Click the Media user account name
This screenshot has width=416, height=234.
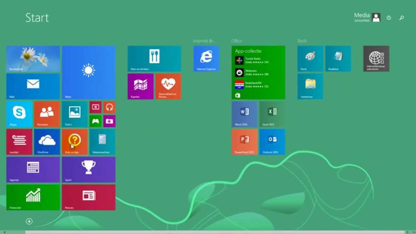pos(362,15)
